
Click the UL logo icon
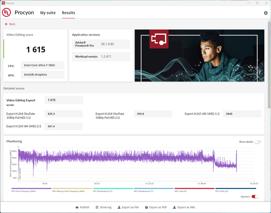pyautogui.click(x=6, y=13)
